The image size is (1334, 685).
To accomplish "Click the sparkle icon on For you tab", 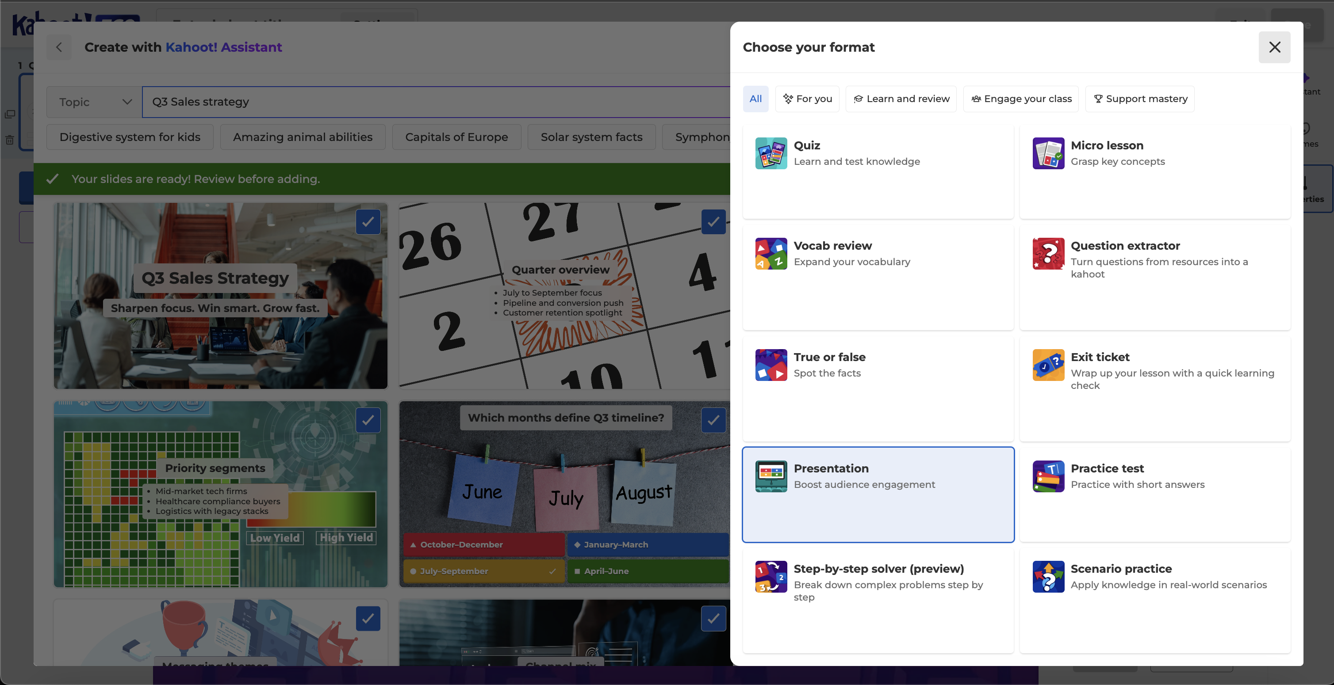I will pos(788,99).
